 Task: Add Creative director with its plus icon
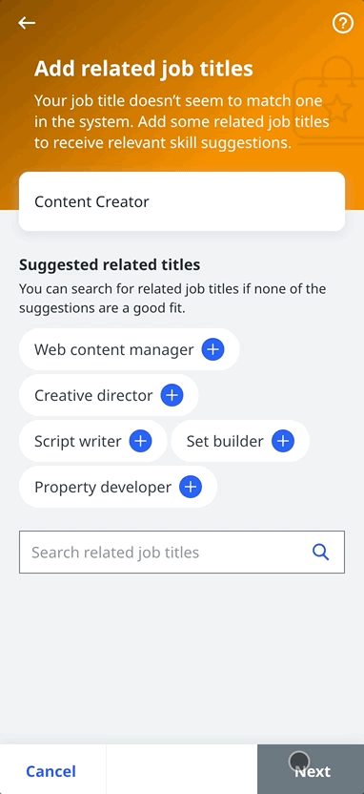[x=172, y=395]
